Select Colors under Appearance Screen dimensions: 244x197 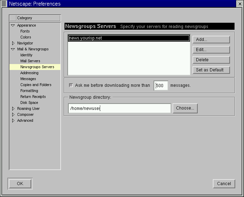(26, 37)
